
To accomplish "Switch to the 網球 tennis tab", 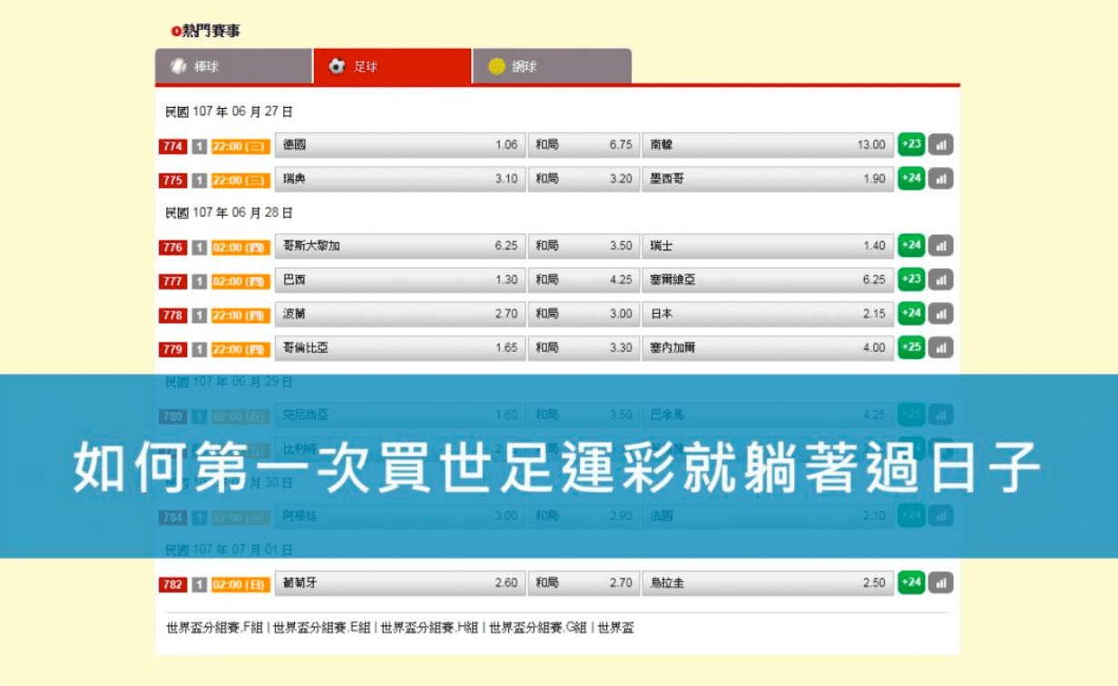I will point(552,66).
